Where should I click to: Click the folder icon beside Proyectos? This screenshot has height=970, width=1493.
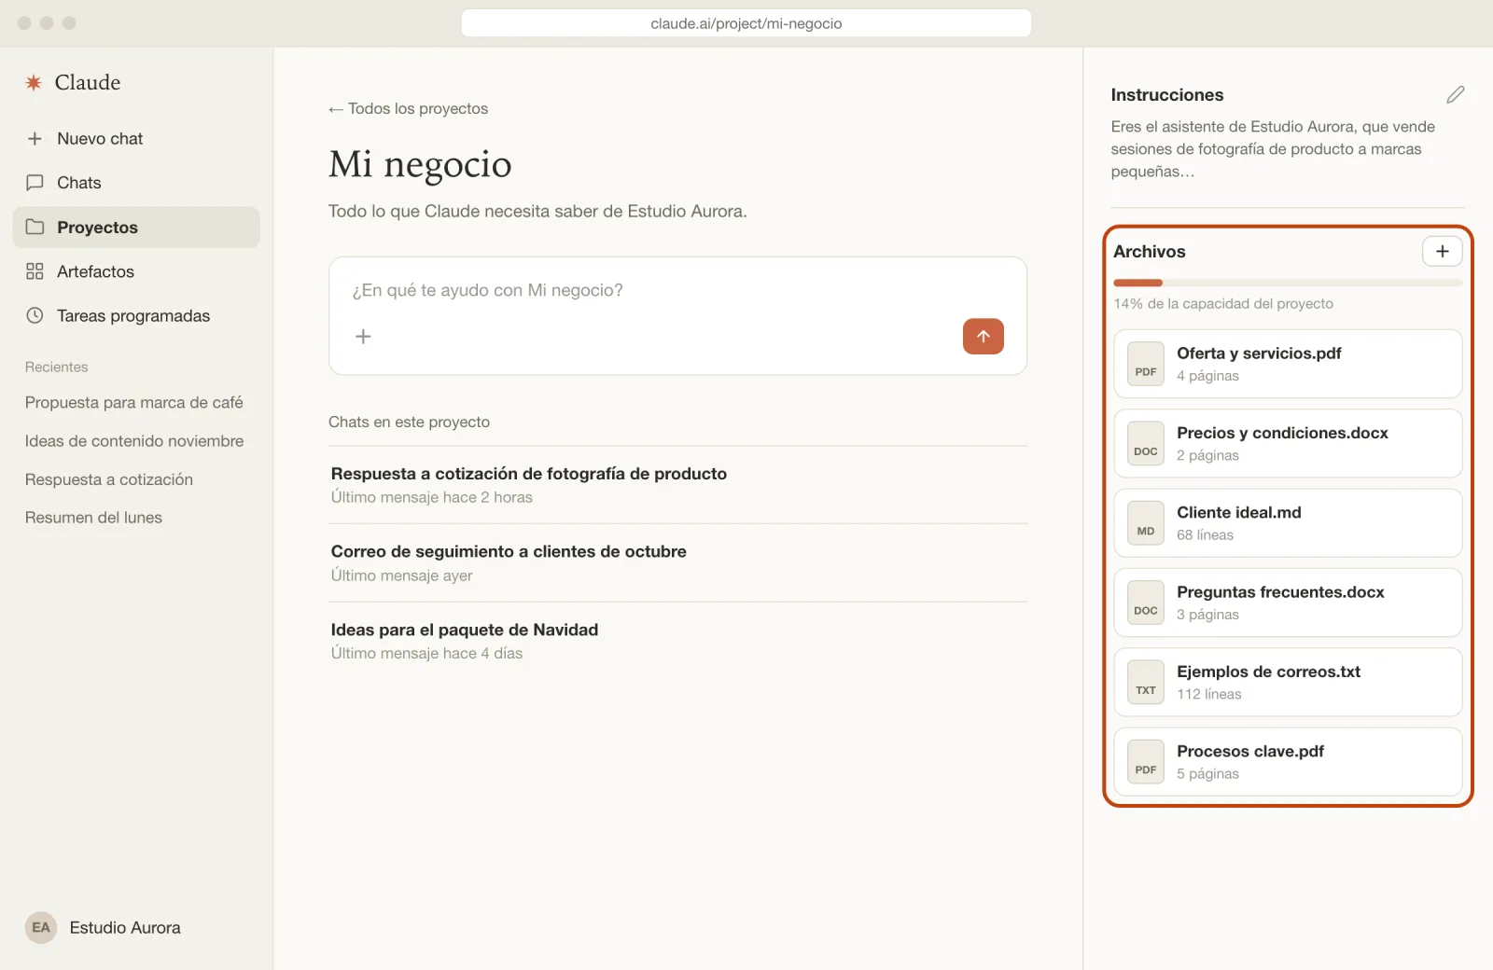click(x=35, y=227)
